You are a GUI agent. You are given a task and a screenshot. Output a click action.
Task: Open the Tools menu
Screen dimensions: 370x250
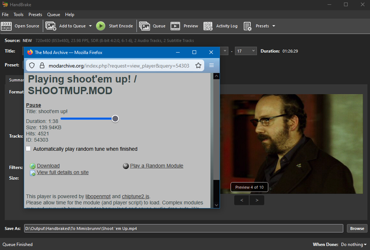click(18, 15)
